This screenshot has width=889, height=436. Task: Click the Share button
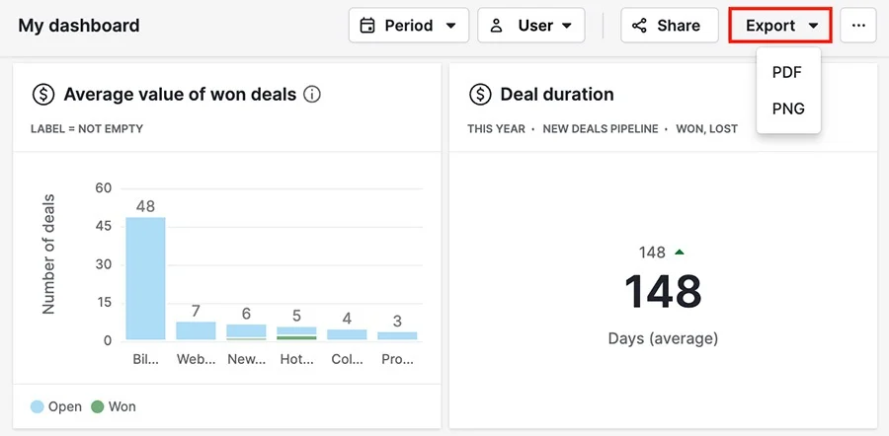669,26
